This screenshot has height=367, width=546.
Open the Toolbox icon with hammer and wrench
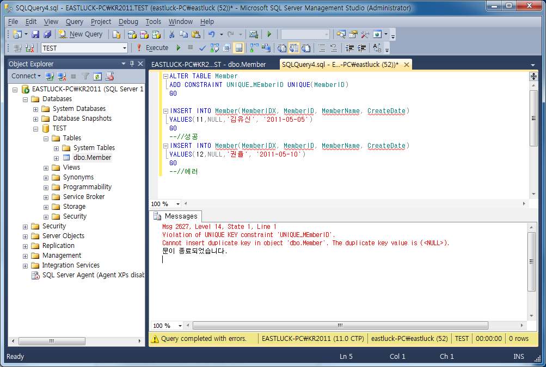(365, 34)
